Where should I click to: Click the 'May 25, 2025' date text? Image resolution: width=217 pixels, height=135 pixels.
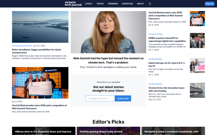tap(155, 100)
